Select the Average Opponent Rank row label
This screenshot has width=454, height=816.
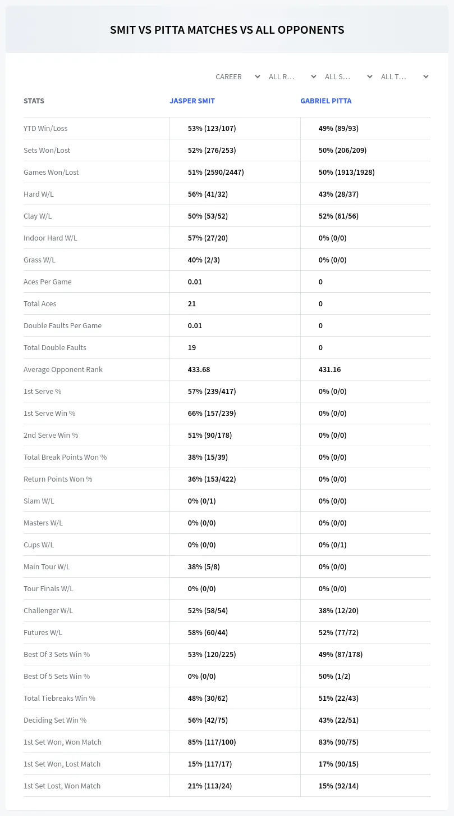63,369
